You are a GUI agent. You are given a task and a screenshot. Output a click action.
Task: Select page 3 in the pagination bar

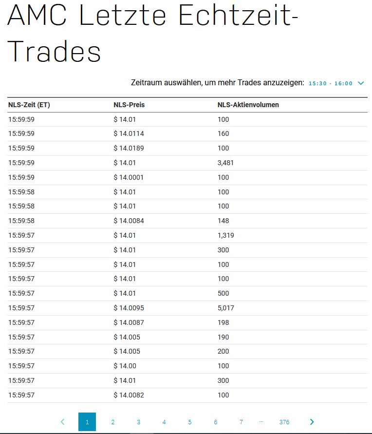pos(138,422)
